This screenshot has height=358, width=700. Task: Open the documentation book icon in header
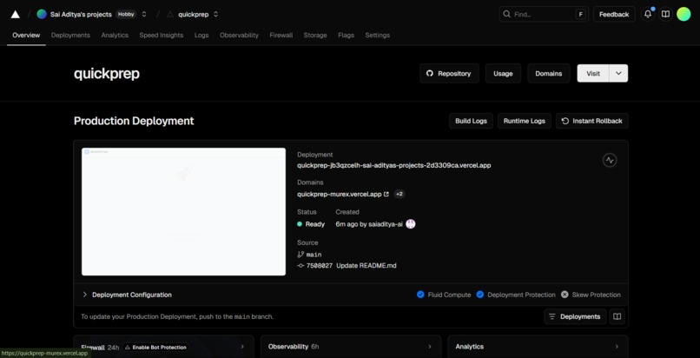pos(665,14)
